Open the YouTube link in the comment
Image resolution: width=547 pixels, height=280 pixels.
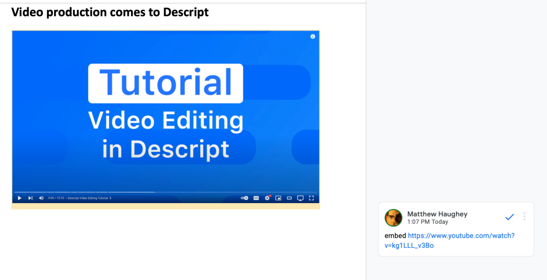[x=450, y=240]
